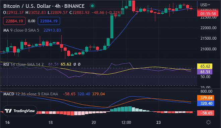The width and height of the screenshot is (221, 128).
Task: Click the Close value C22883.92
Action: click(x=79, y=12)
